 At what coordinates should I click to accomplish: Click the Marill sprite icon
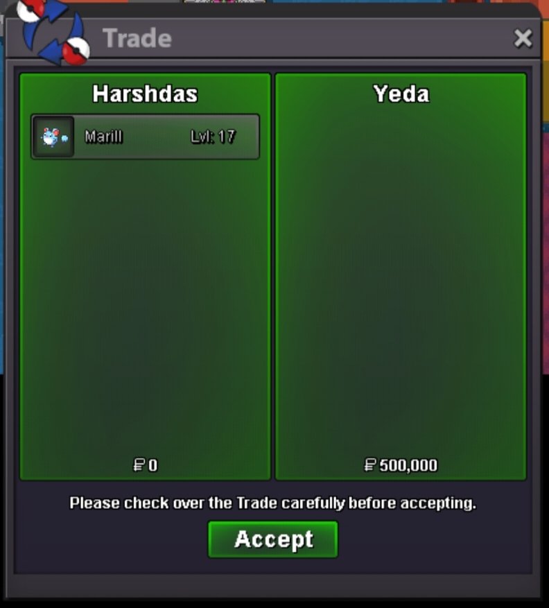(53, 137)
